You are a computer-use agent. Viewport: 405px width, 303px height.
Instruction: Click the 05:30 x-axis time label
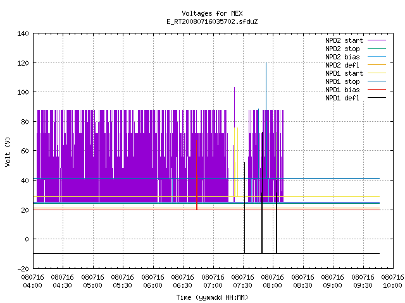(x=122, y=285)
